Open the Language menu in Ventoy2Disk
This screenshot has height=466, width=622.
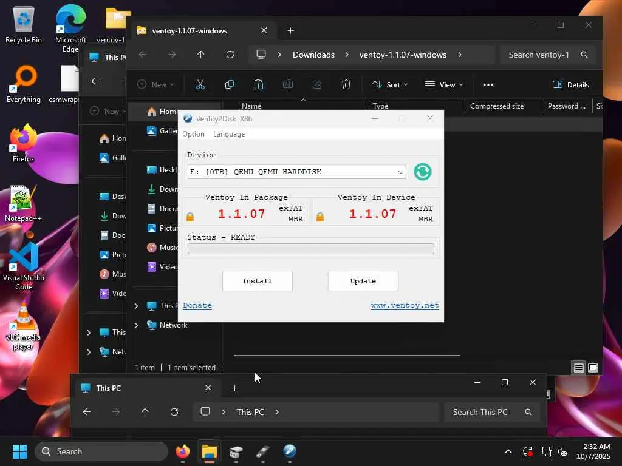pyautogui.click(x=229, y=134)
